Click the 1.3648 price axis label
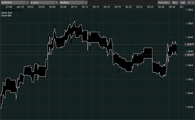Screen dimensions: 195x120 (189, 37)
